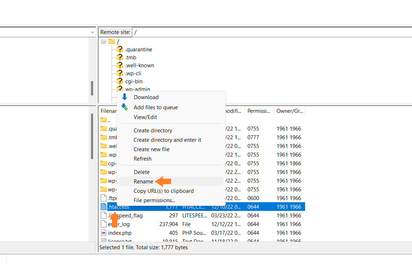Screen dimensions: 412x276
Task: Click the index.php file icon
Action: click(x=104, y=233)
